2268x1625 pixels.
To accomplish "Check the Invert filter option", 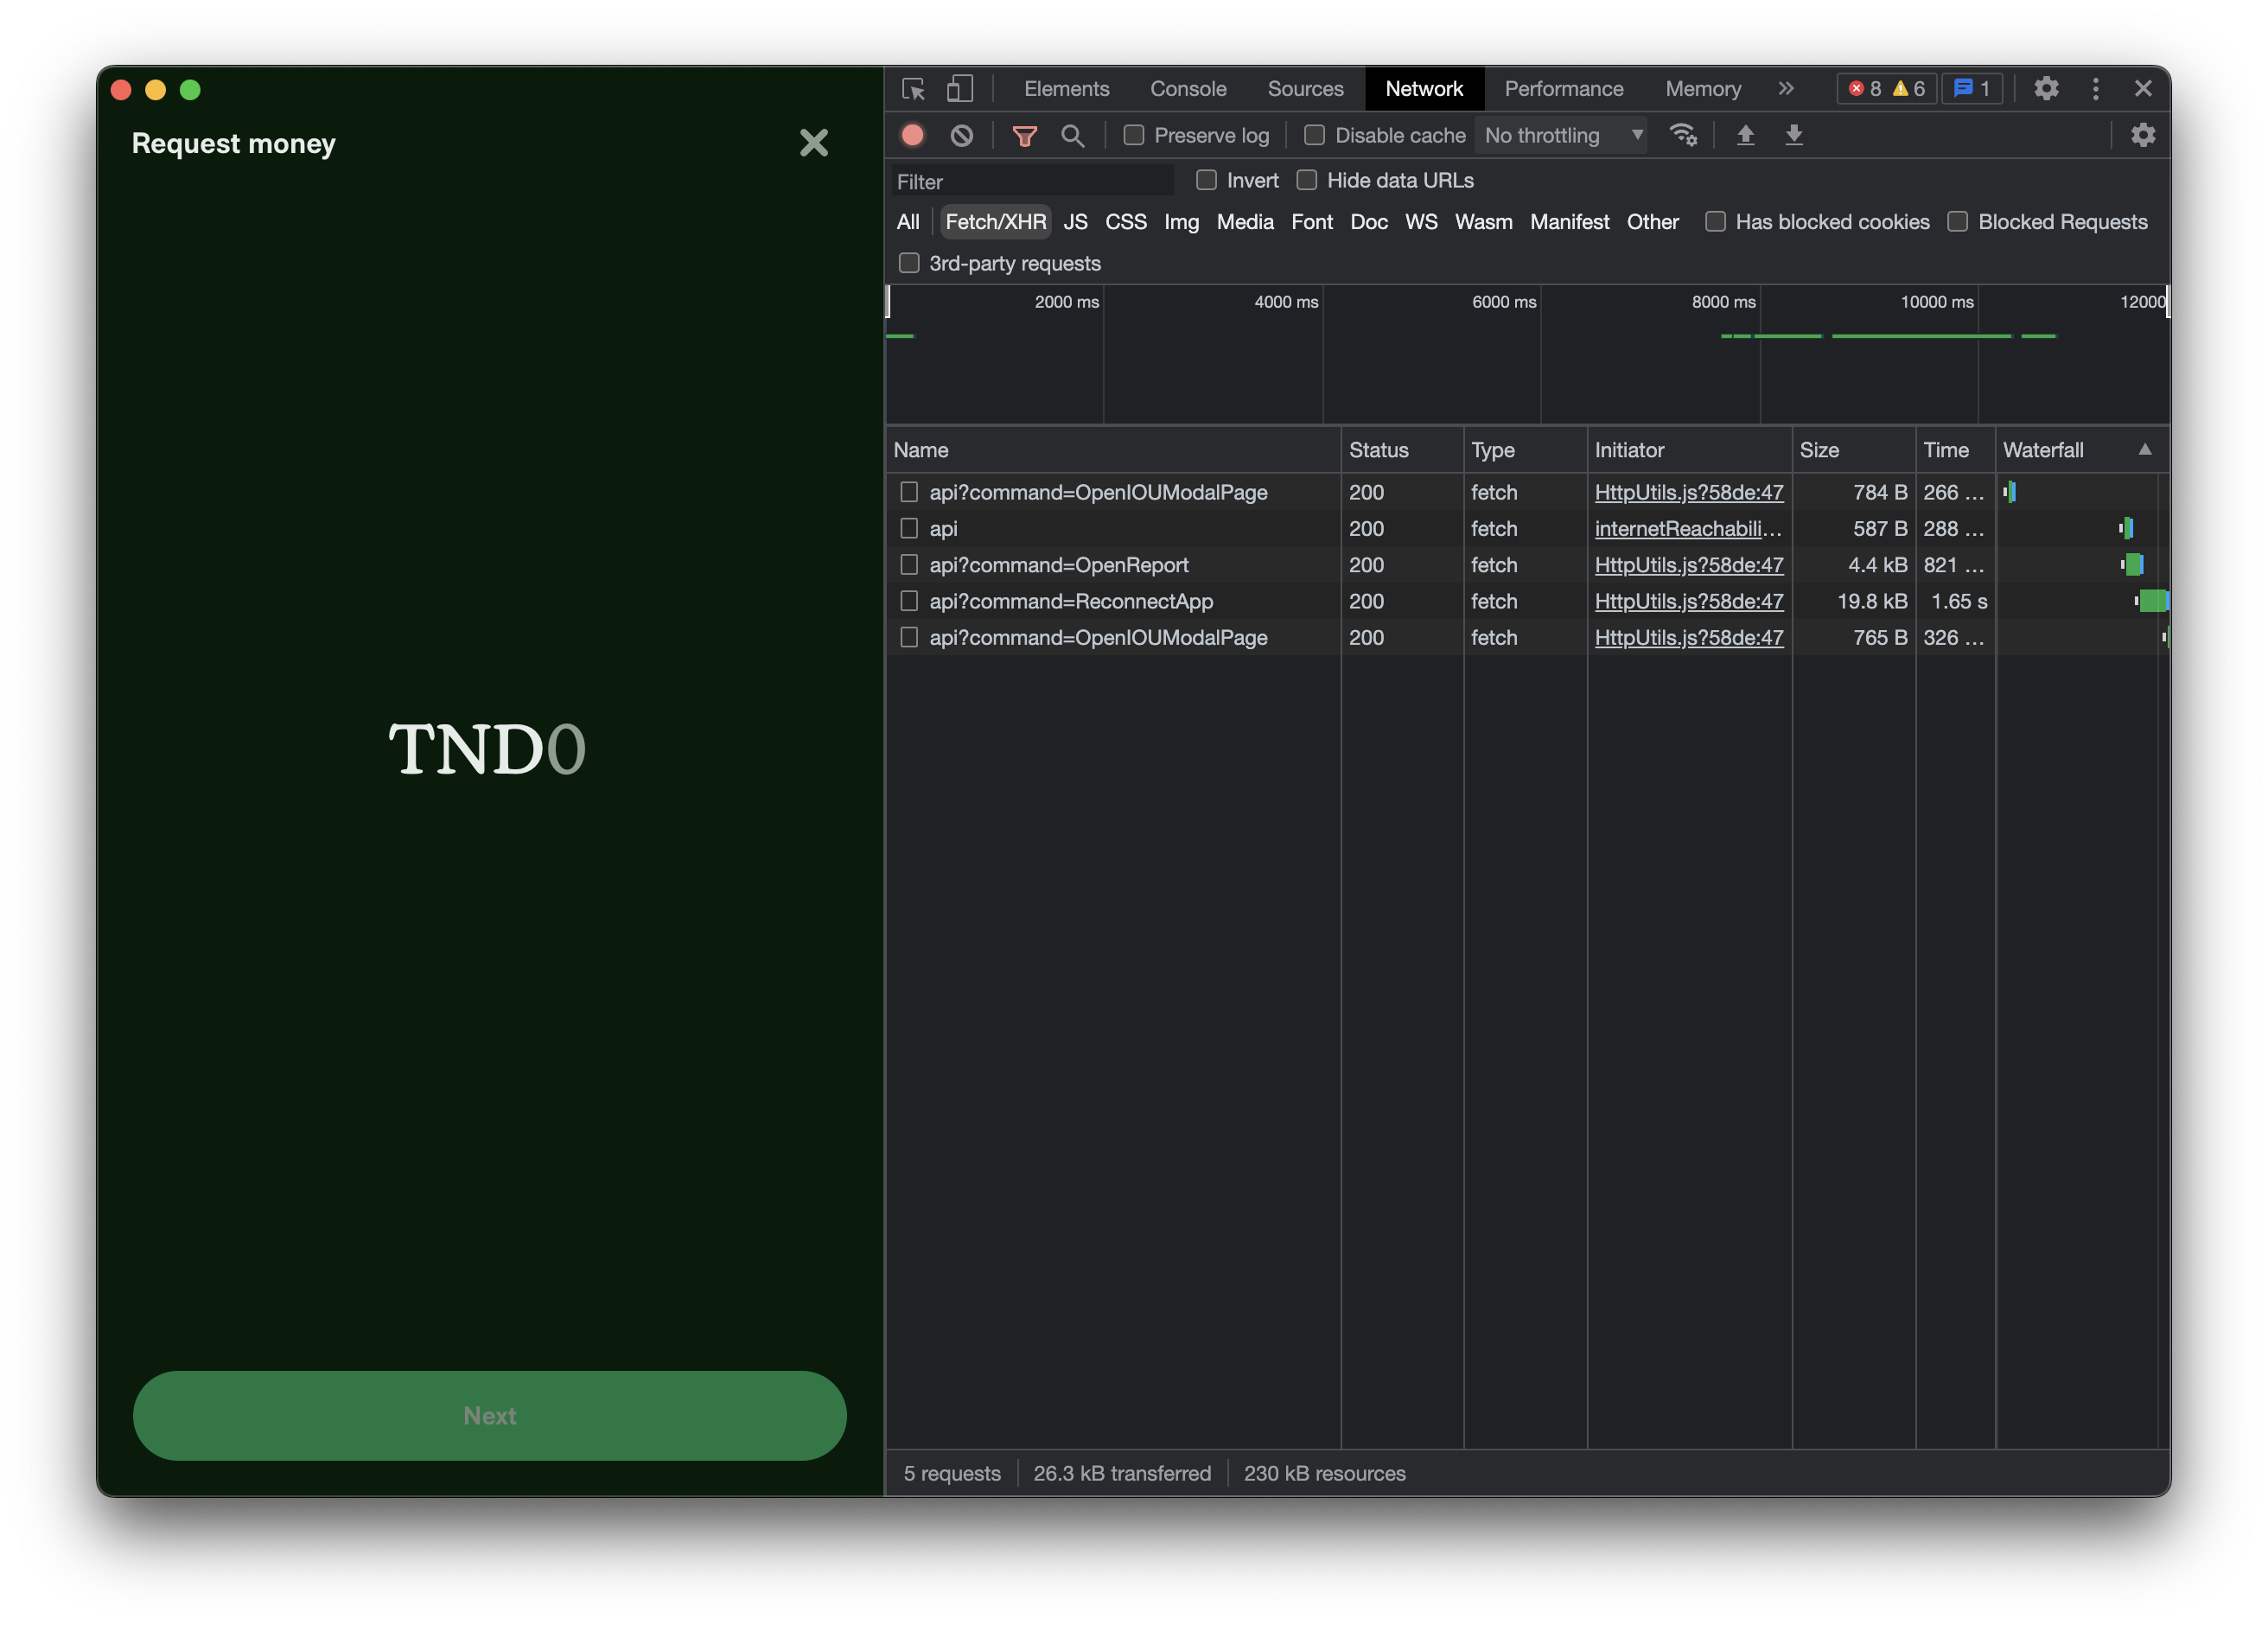I will 1206,180.
